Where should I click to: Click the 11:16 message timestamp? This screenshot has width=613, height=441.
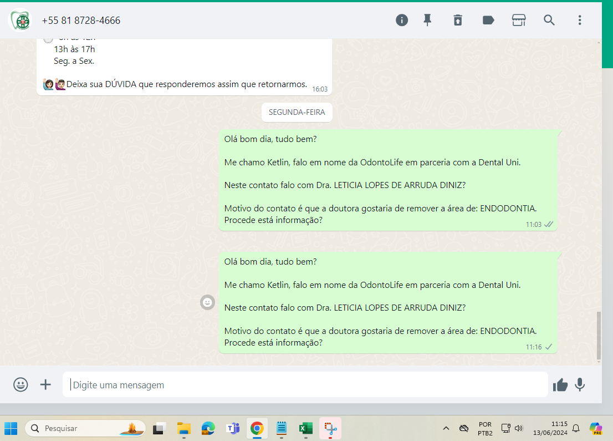point(533,347)
